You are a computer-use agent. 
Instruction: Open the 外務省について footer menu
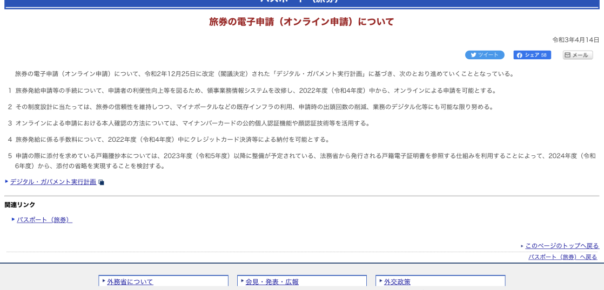(x=130, y=281)
